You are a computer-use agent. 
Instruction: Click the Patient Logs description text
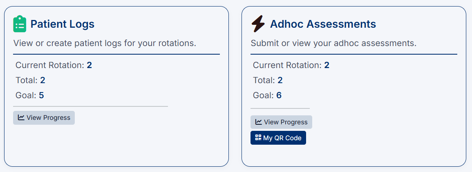[x=105, y=43]
